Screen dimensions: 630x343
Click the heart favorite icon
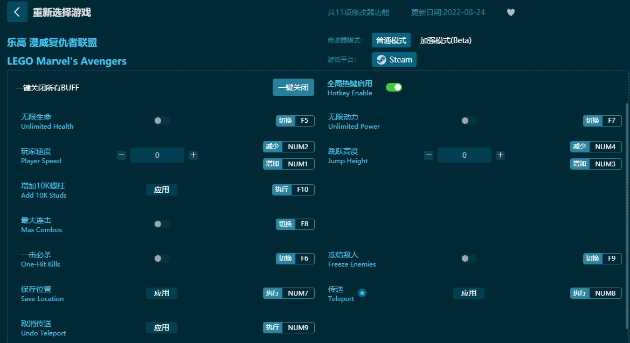click(511, 12)
